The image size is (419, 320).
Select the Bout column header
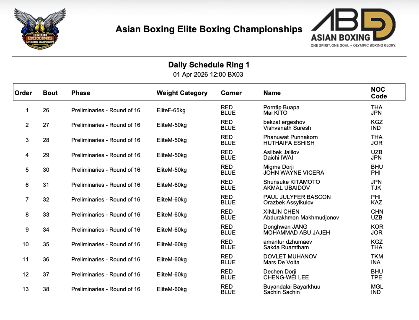point(50,93)
